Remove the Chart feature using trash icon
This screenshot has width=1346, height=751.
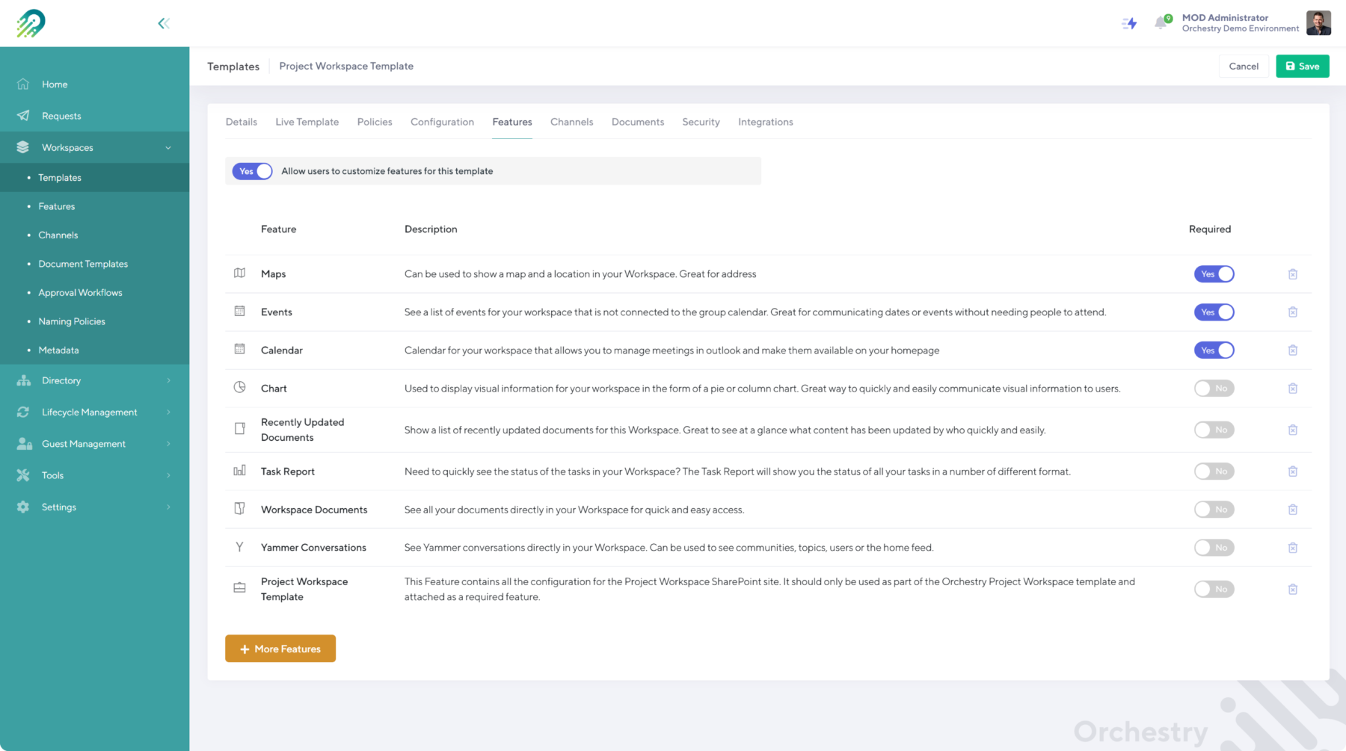point(1292,389)
